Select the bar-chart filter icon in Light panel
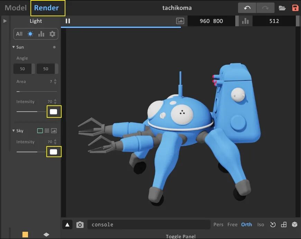 (41, 34)
